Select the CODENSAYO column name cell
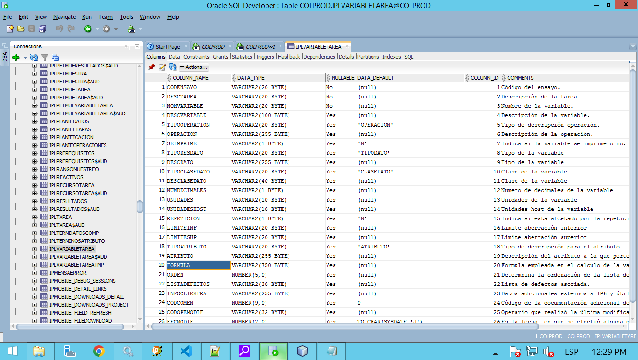 point(198,87)
